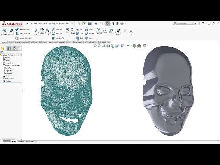Switch to ConfigurationManager panel tab
The width and height of the screenshot is (220, 165).
pyautogui.click(x=15, y=48)
